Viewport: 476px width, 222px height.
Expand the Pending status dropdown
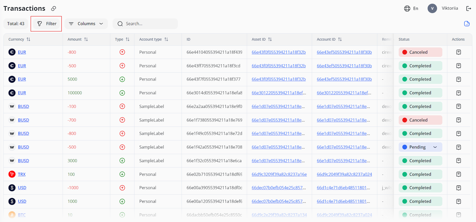coord(435,147)
